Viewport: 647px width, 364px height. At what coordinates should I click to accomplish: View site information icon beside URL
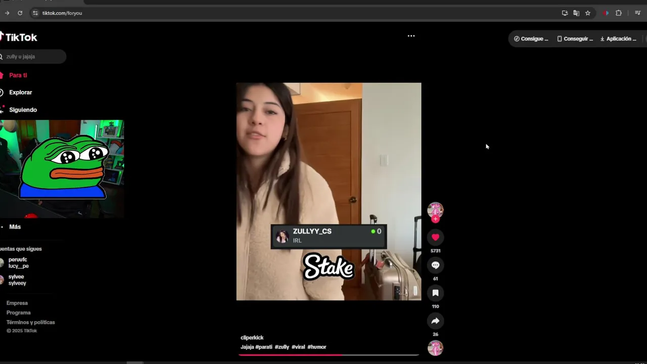click(x=35, y=13)
